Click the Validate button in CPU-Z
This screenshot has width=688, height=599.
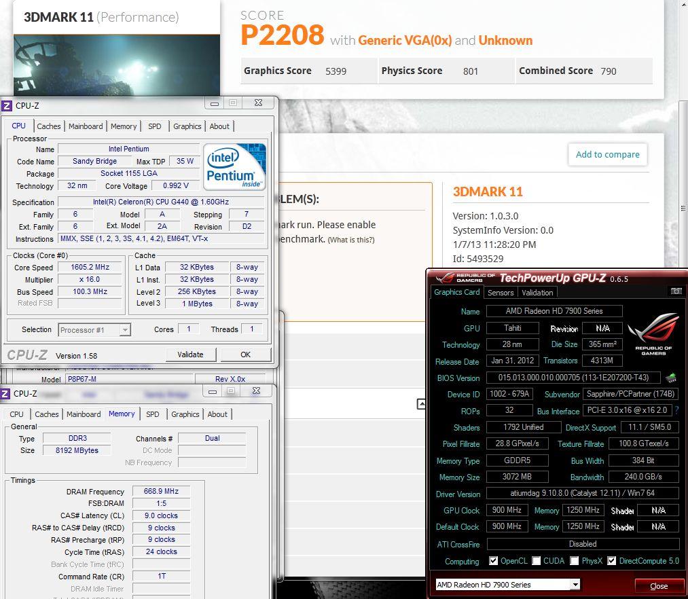point(191,355)
